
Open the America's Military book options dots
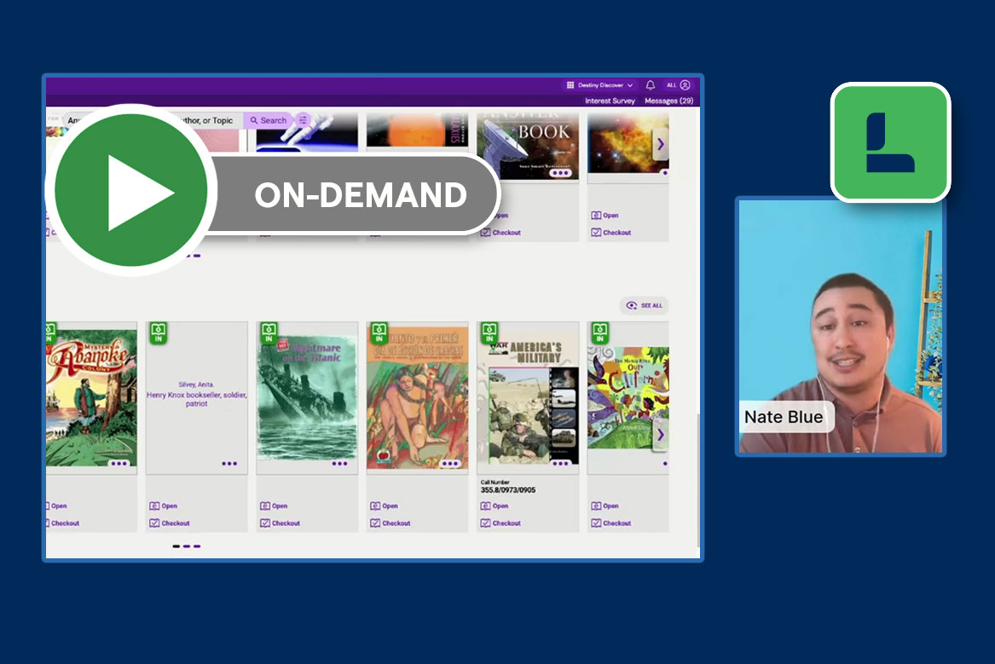pyautogui.click(x=560, y=464)
